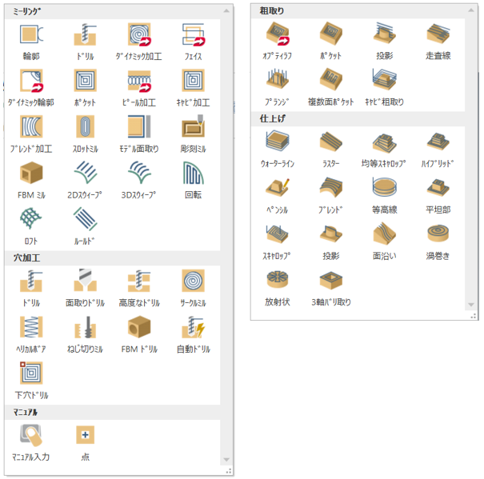484x479 pixels.
Task: Click the フェイス facing toolpath icon
Action: tap(193, 35)
